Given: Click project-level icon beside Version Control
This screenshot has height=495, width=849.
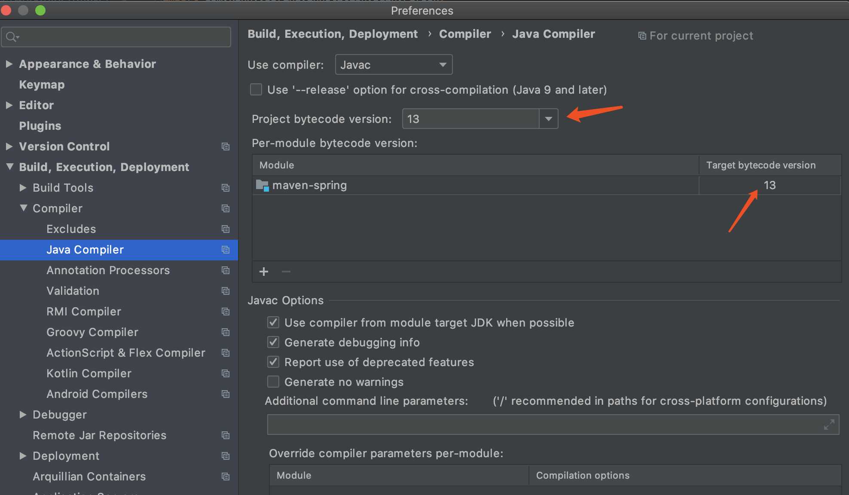Looking at the screenshot, I should (x=226, y=147).
